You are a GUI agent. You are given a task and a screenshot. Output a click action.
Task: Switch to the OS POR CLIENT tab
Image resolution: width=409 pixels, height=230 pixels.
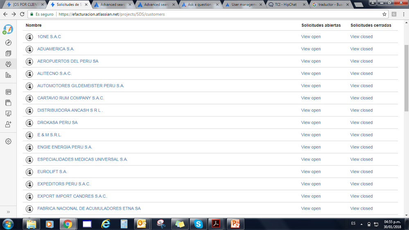point(25,5)
